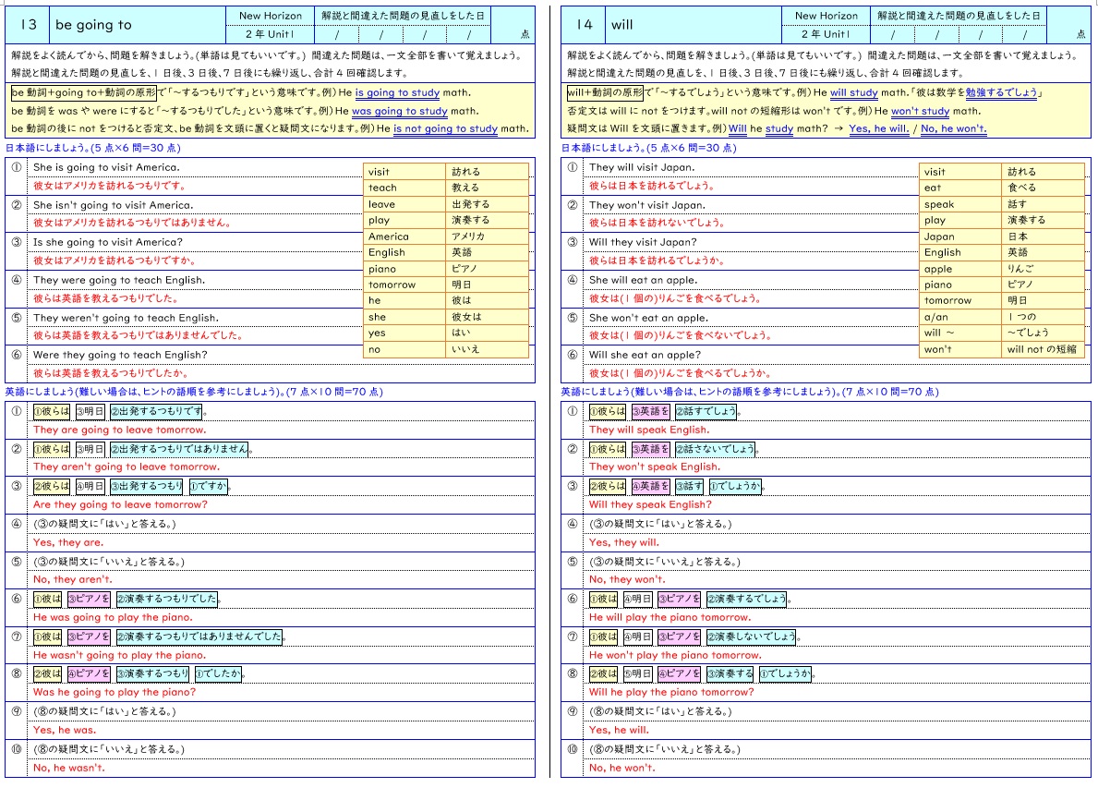Select the "apple" vocabulary cell
The width and height of the screenshot is (1098, 788).
pyautogui.click(x=960, y=269)
